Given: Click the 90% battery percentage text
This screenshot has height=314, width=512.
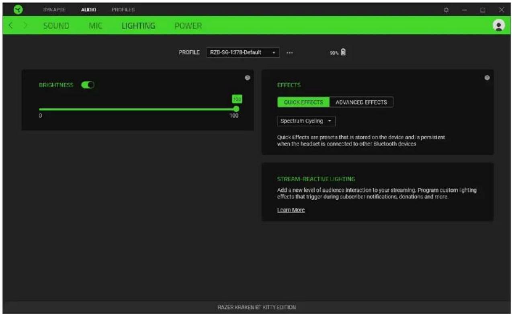Looking at the screenshot, I should 334,53.
